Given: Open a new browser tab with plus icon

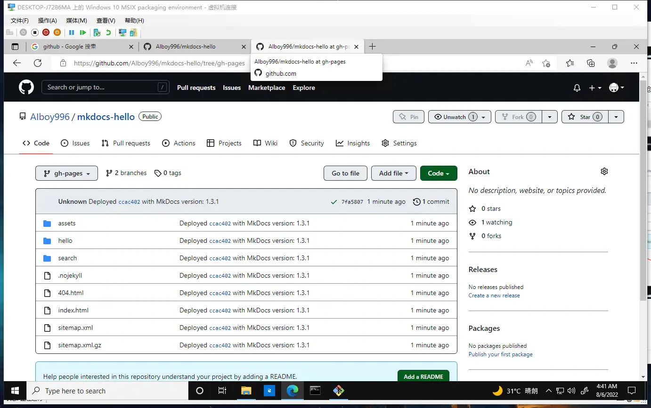Looking at the screenshot, I should point(372,47).
